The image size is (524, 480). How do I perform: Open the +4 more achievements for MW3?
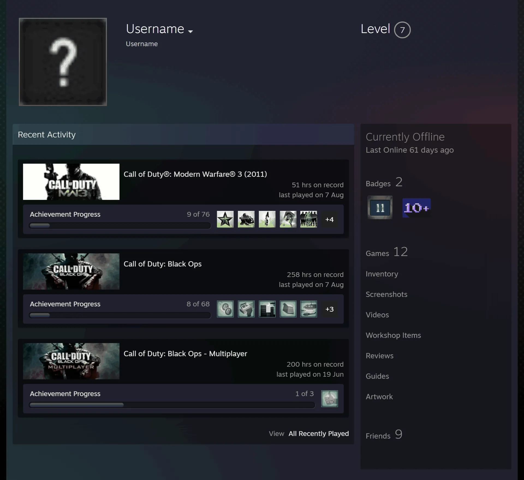coord(329,219)
